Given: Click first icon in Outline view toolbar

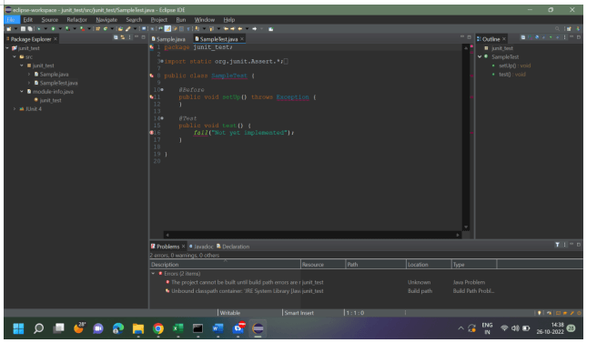Looking at the screenshot, I should coord(523,37).
